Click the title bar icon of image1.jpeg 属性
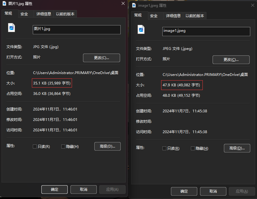 pyautogui.click(x=134, y=6)
